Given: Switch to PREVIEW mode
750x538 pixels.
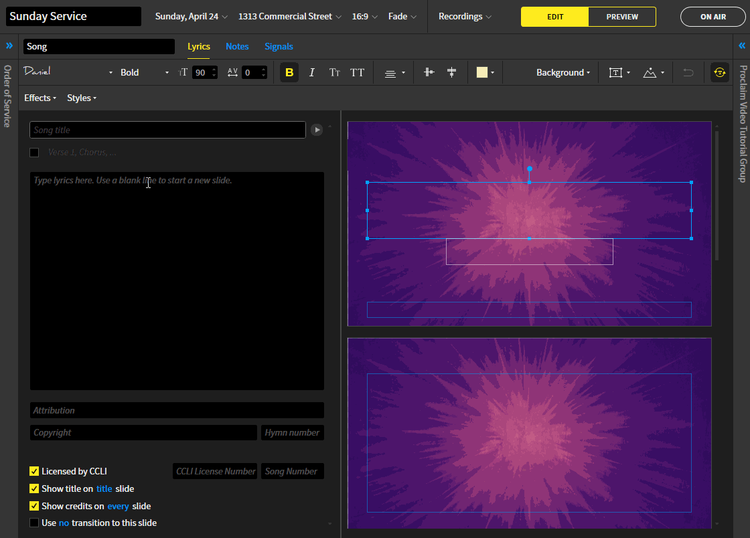Looking at the screenshot, I should point(622,17).
